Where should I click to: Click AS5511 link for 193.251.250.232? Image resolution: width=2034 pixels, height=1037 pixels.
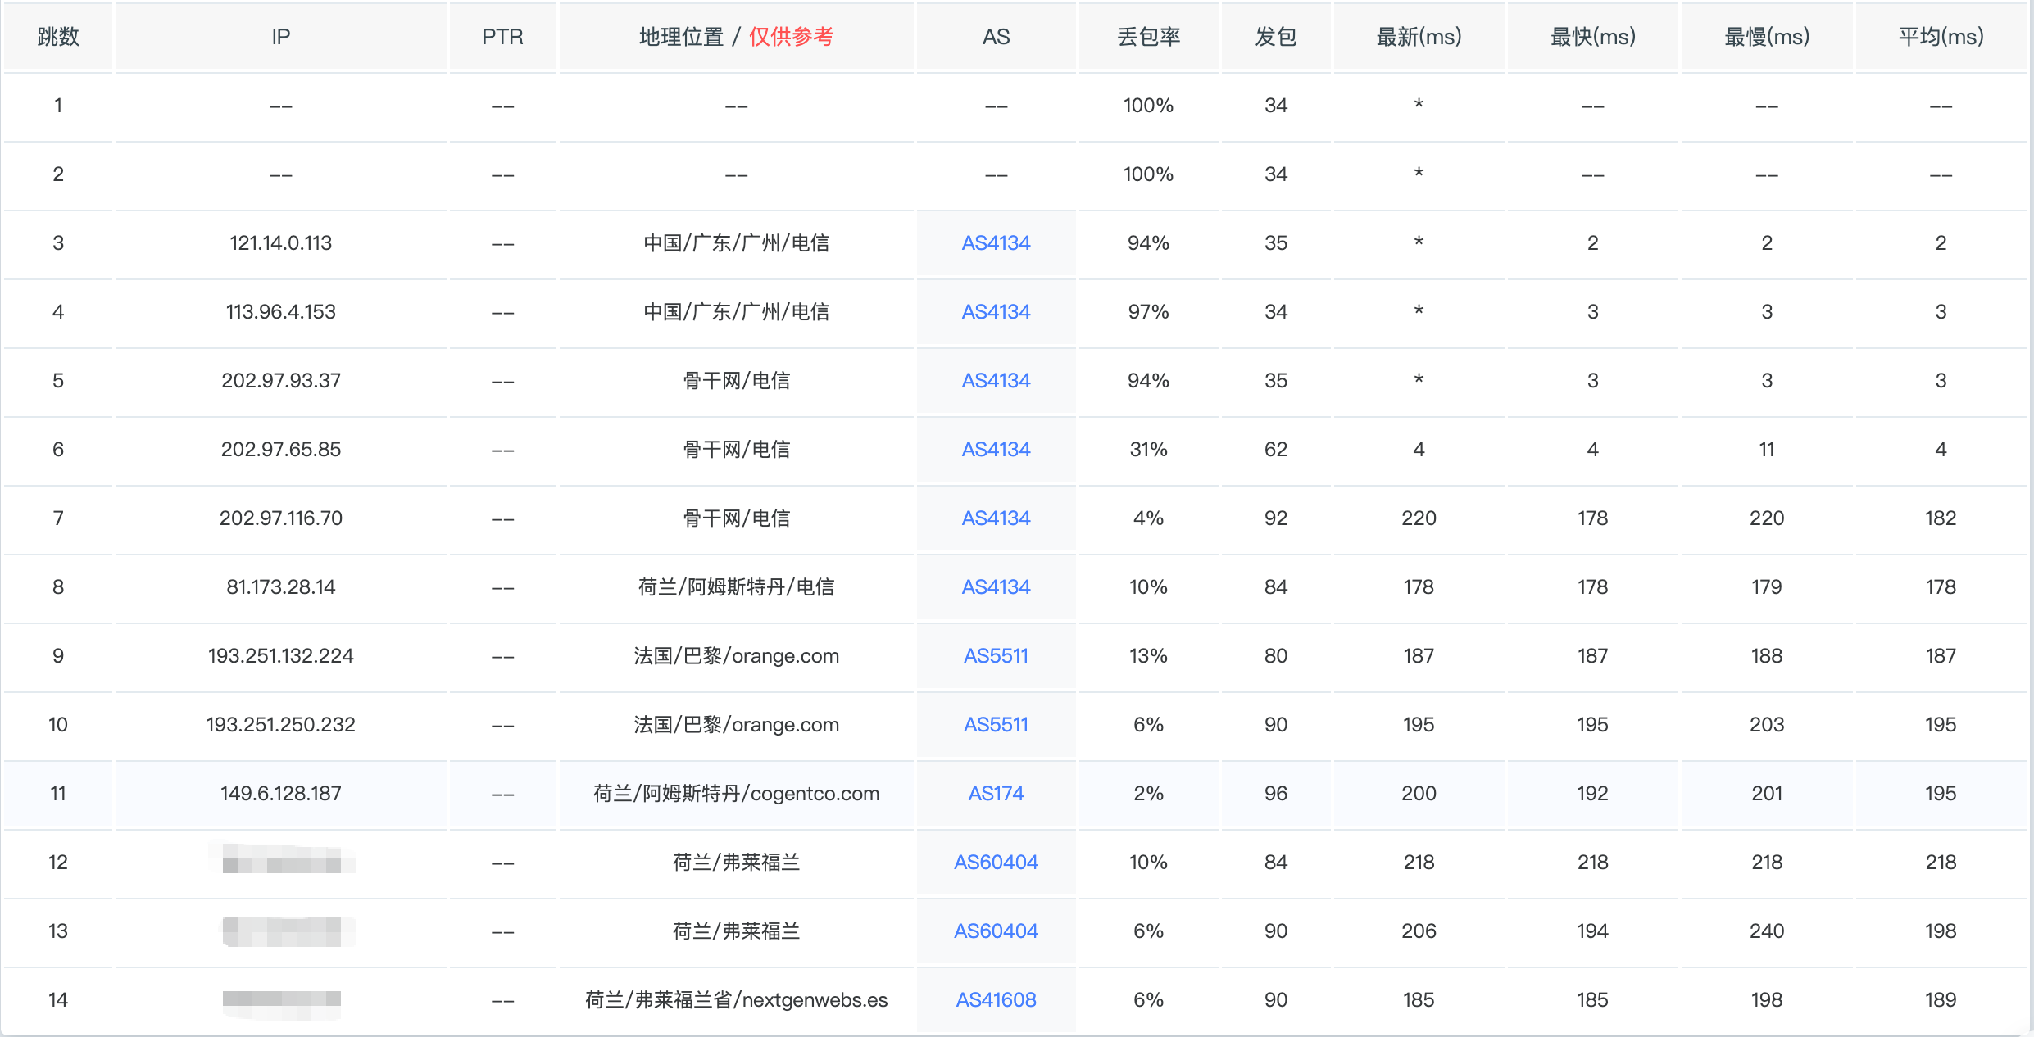tap(996, 725)
